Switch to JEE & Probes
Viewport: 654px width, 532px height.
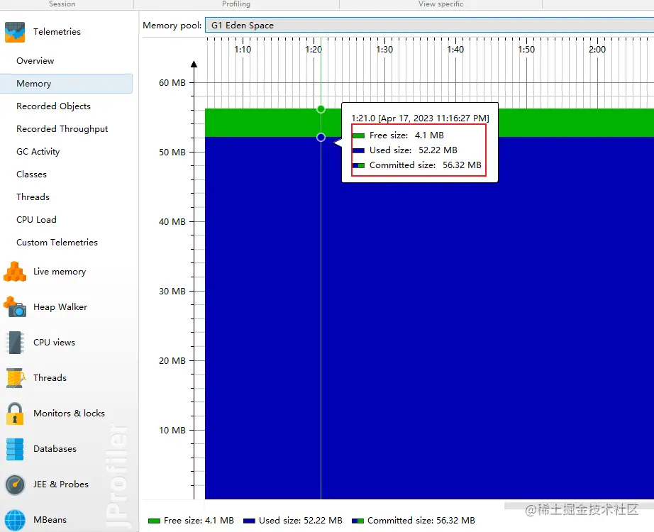[x=62, y=484]
